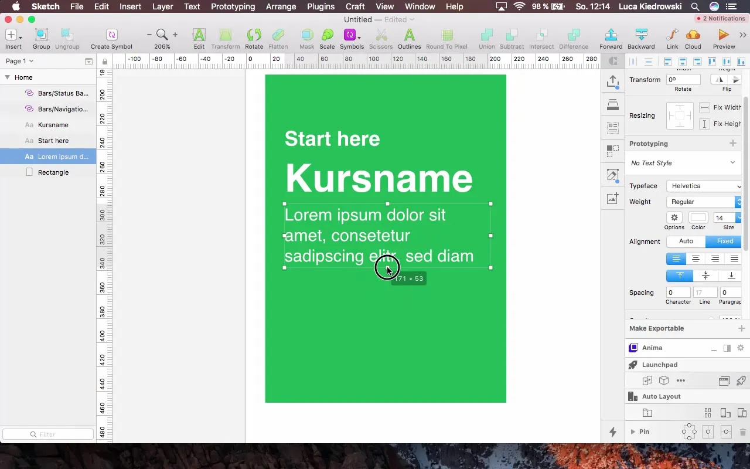Open the No Text Style dropdown
This screenshot has height=469, width=750.
pos(683,163)
